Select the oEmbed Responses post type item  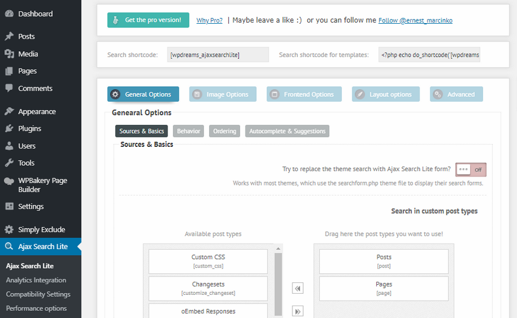pos(208,311)
